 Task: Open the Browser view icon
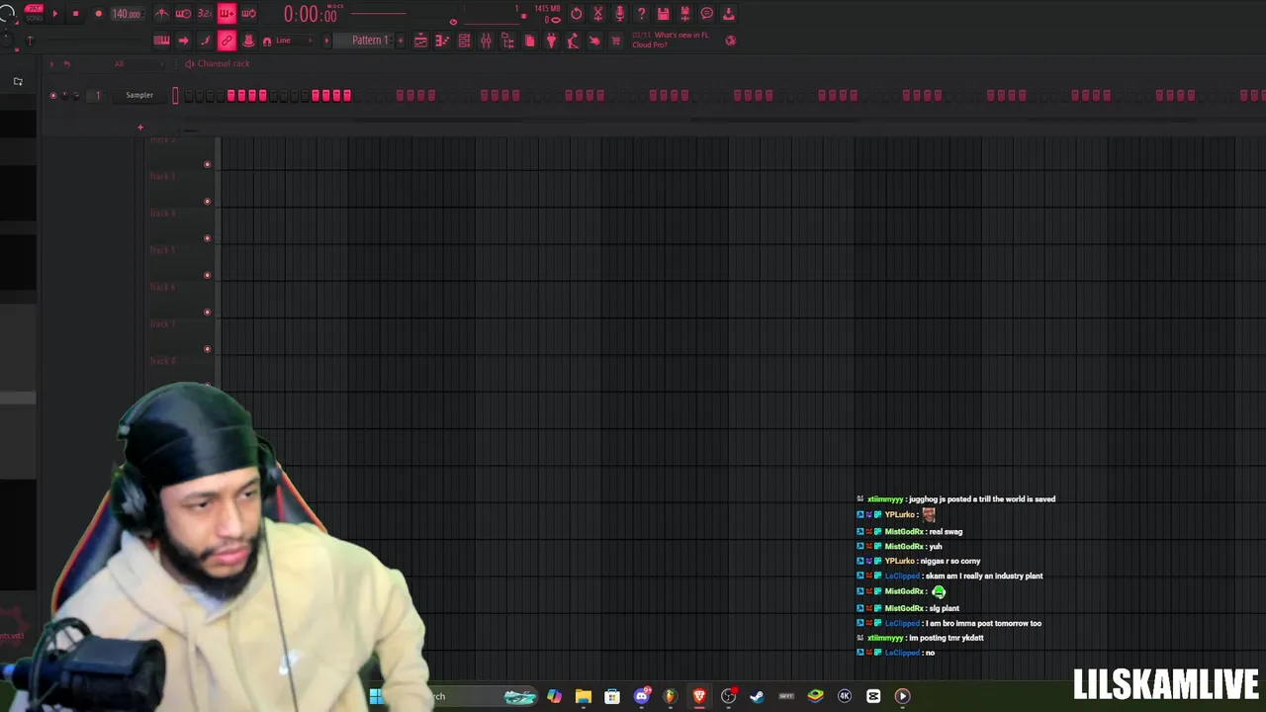click(x=507, y=41)
